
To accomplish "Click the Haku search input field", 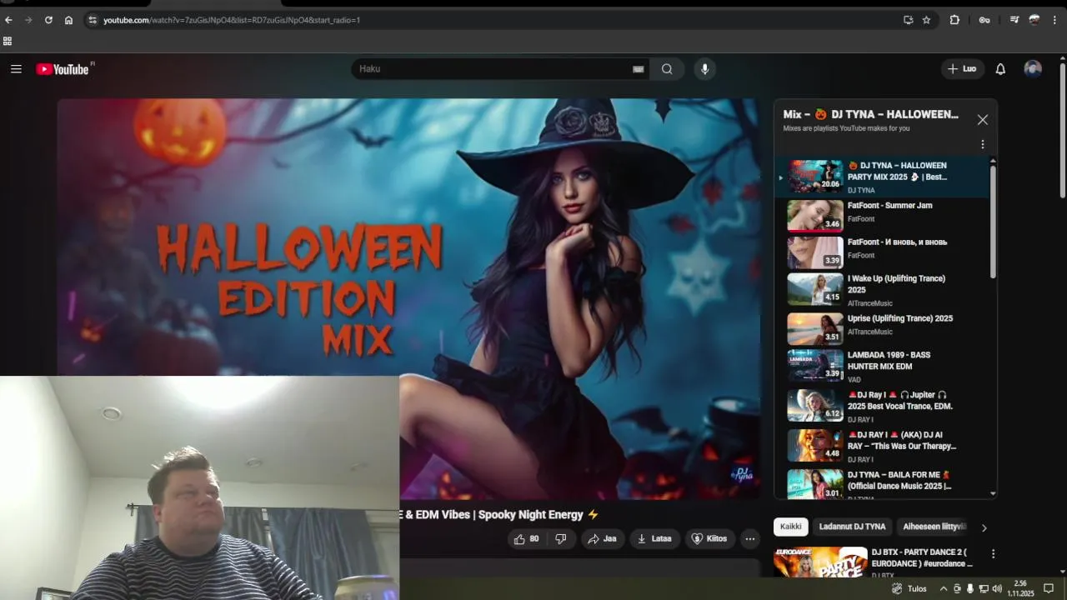I will coord(492,69).
